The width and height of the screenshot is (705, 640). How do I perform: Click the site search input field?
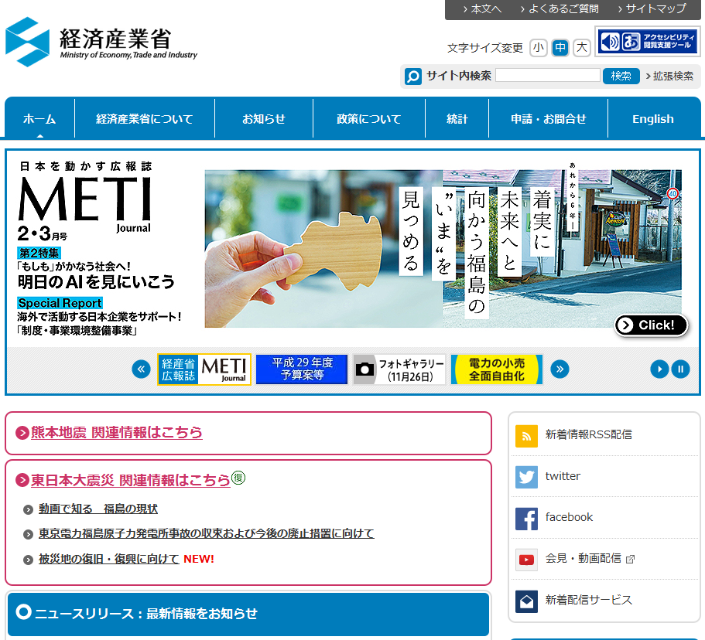(x=548, y=76)
